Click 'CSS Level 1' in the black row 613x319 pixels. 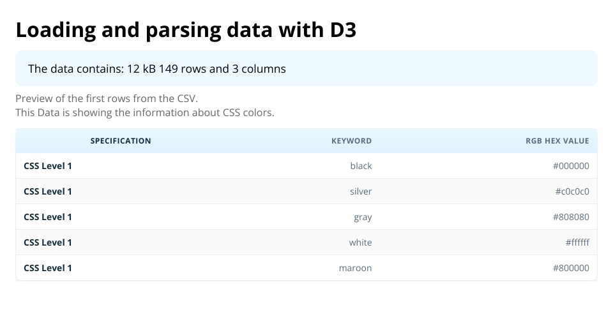coord(48,166)
